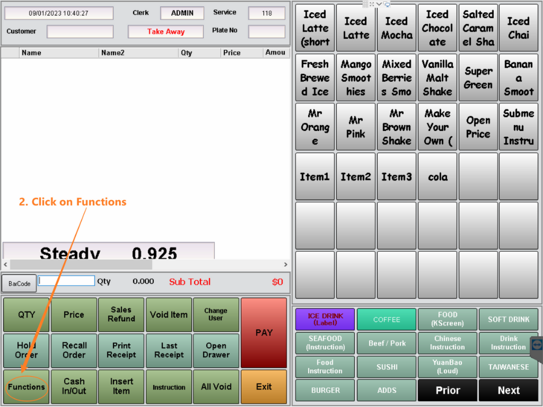Image resolution: width=543 pixels, height=407 pixels.
Task: Click the fullscreen arrows icon in top toolbar
Action: pyautogui.click(x=372, y=4)
